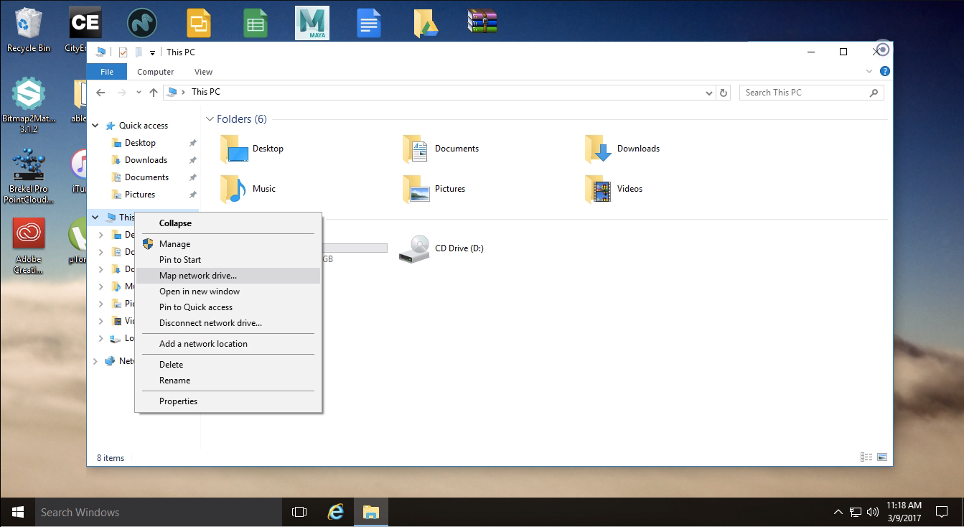
Task: Expand the Network tree node
Action: click(95, 361)
